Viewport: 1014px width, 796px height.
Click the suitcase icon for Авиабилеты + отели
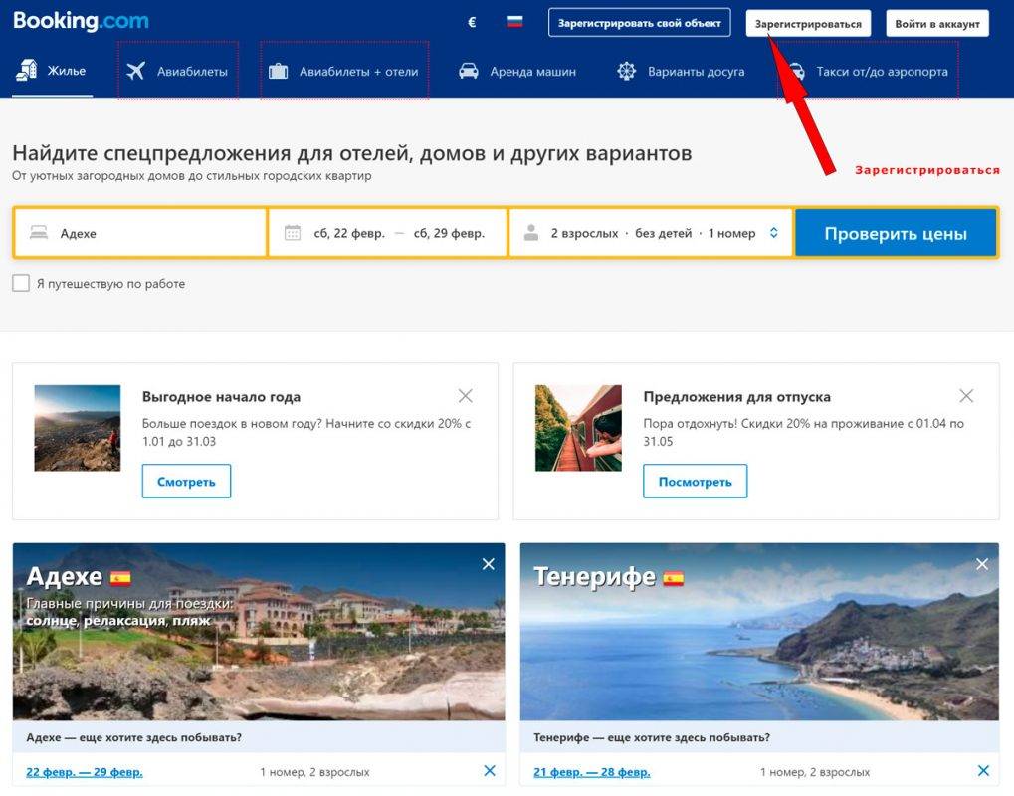click(x=278, y=71)
